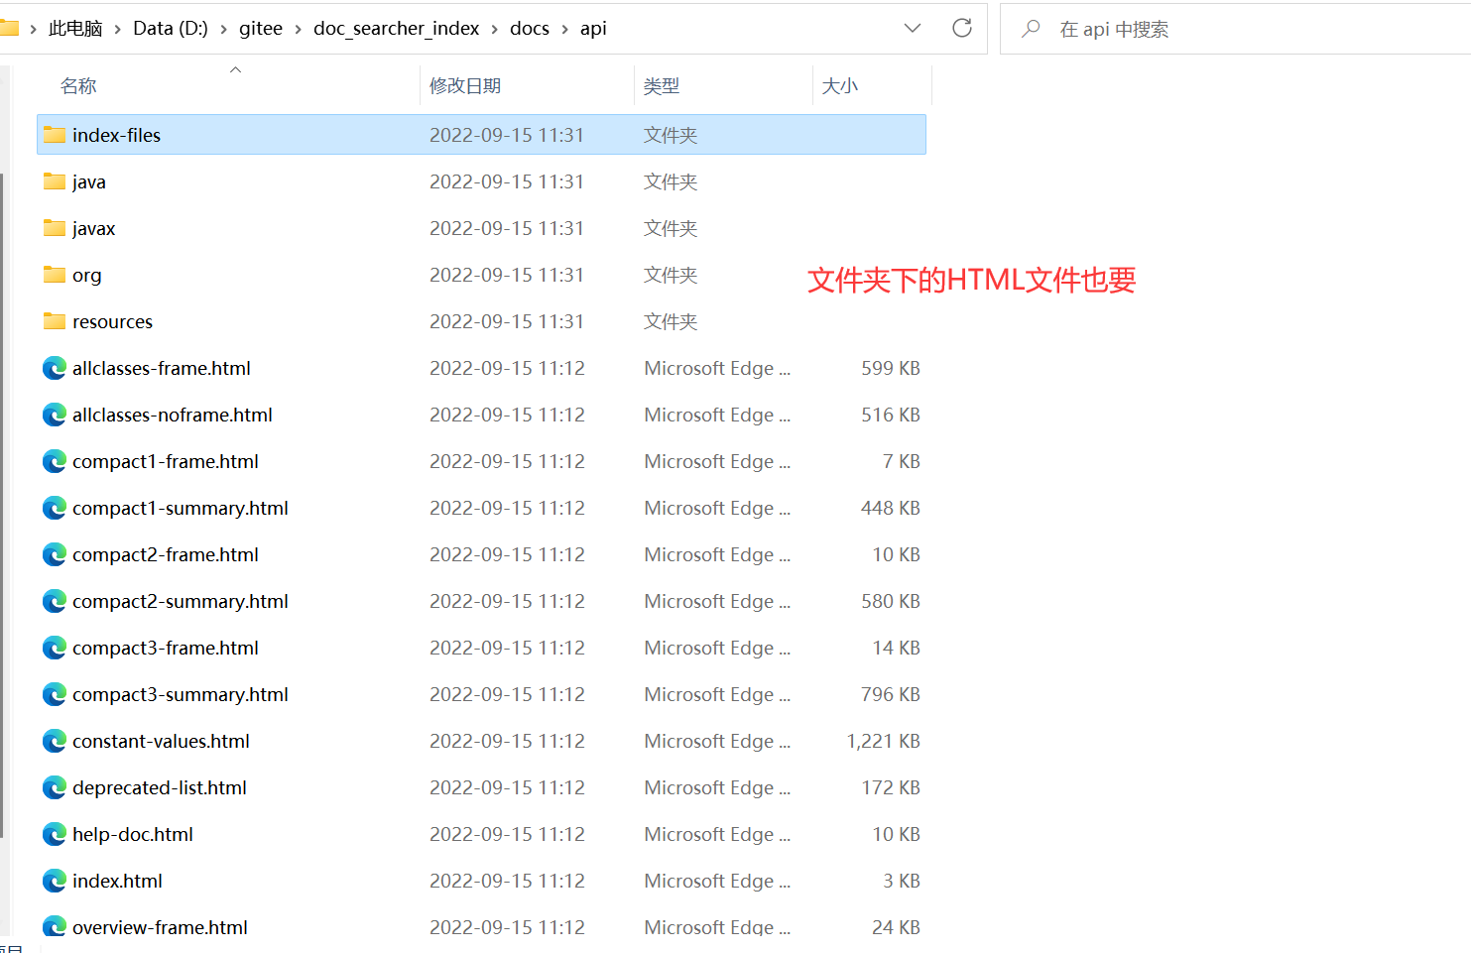Click Edge icon of overview-frame.html
The width and height of the screenshot is (1471, 953).
pyautogui.click(x=55, y=926)
